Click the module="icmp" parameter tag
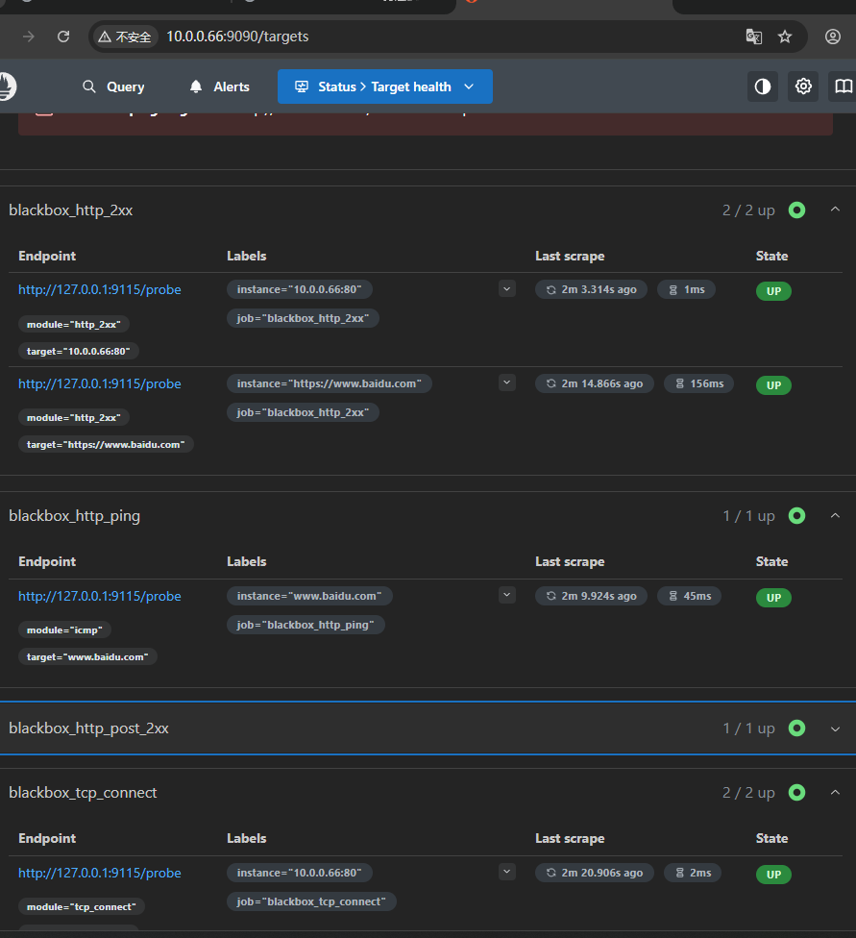856x938 pixels. (x=64, y=629)
